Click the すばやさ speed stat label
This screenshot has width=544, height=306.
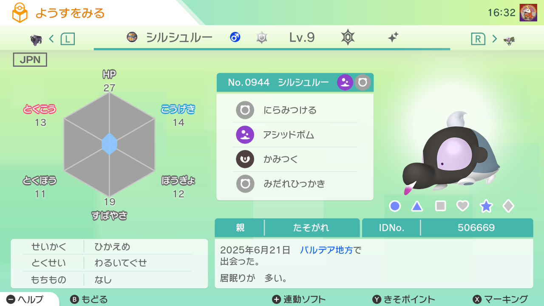pyautogui.click(x=109, y=215)
